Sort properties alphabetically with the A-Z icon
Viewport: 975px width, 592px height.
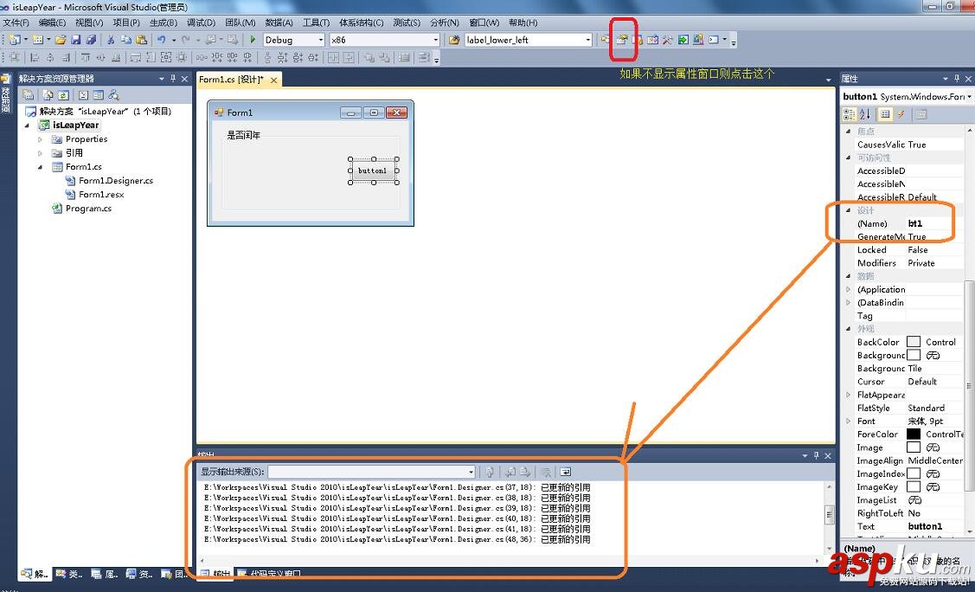pos(865,114)
